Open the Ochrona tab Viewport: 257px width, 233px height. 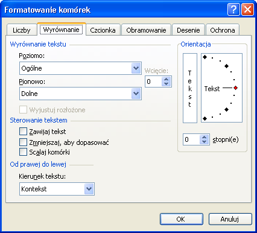tap(223, 30)
